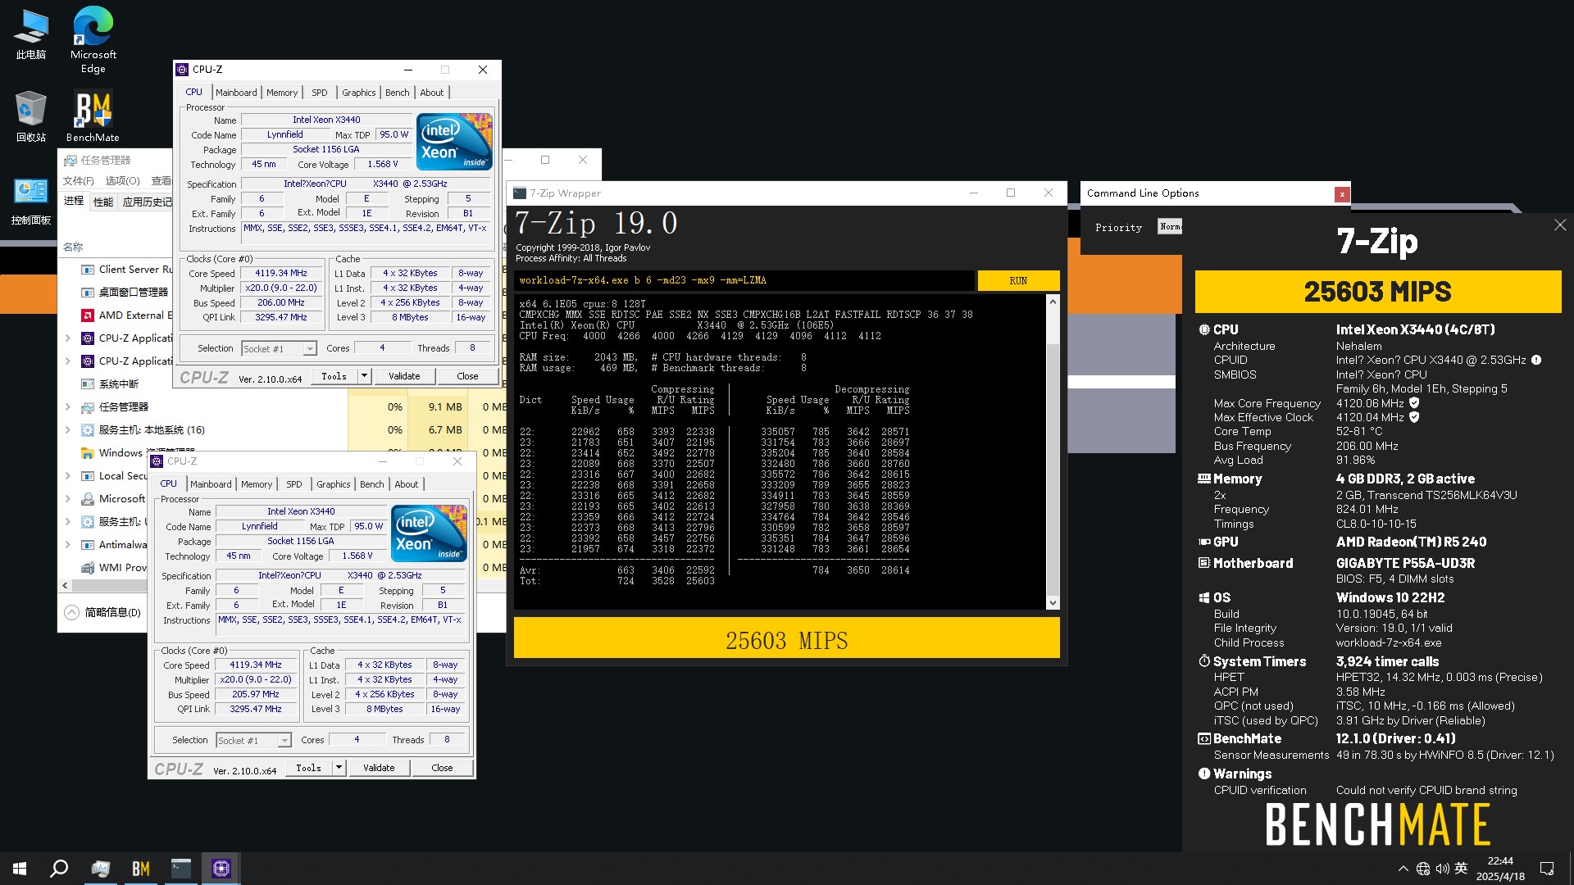
Task: Click Task Manager horizontal scrollbar left arrow
Action: (x=66, y=585)
